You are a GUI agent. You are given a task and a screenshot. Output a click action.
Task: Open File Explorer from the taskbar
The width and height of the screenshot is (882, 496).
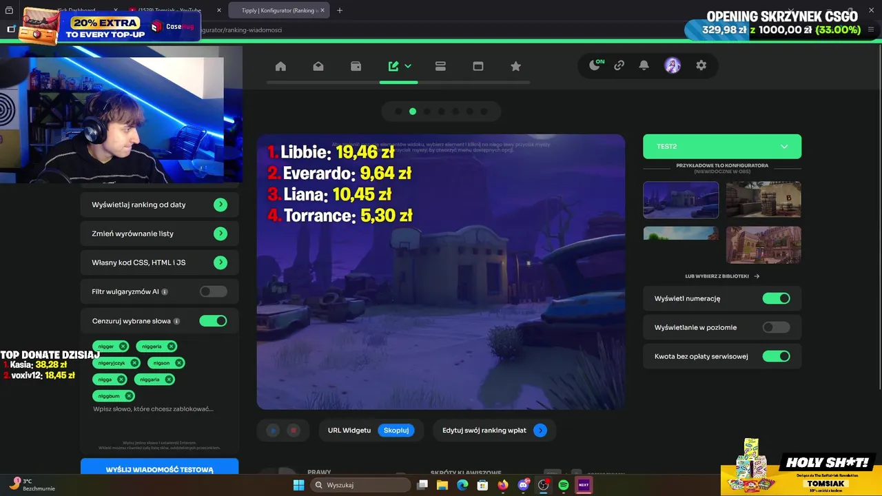[442, 485]
